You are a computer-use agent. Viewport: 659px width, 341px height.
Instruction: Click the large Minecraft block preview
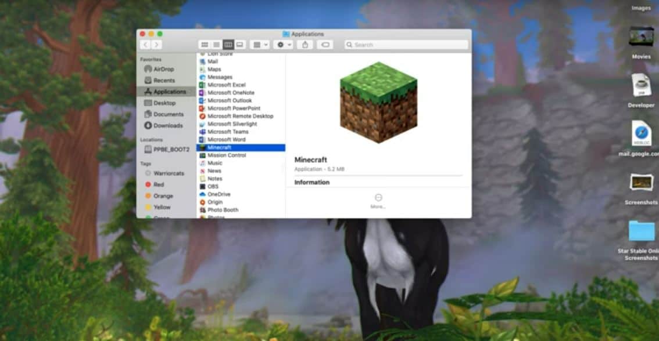tap(378, 103)
